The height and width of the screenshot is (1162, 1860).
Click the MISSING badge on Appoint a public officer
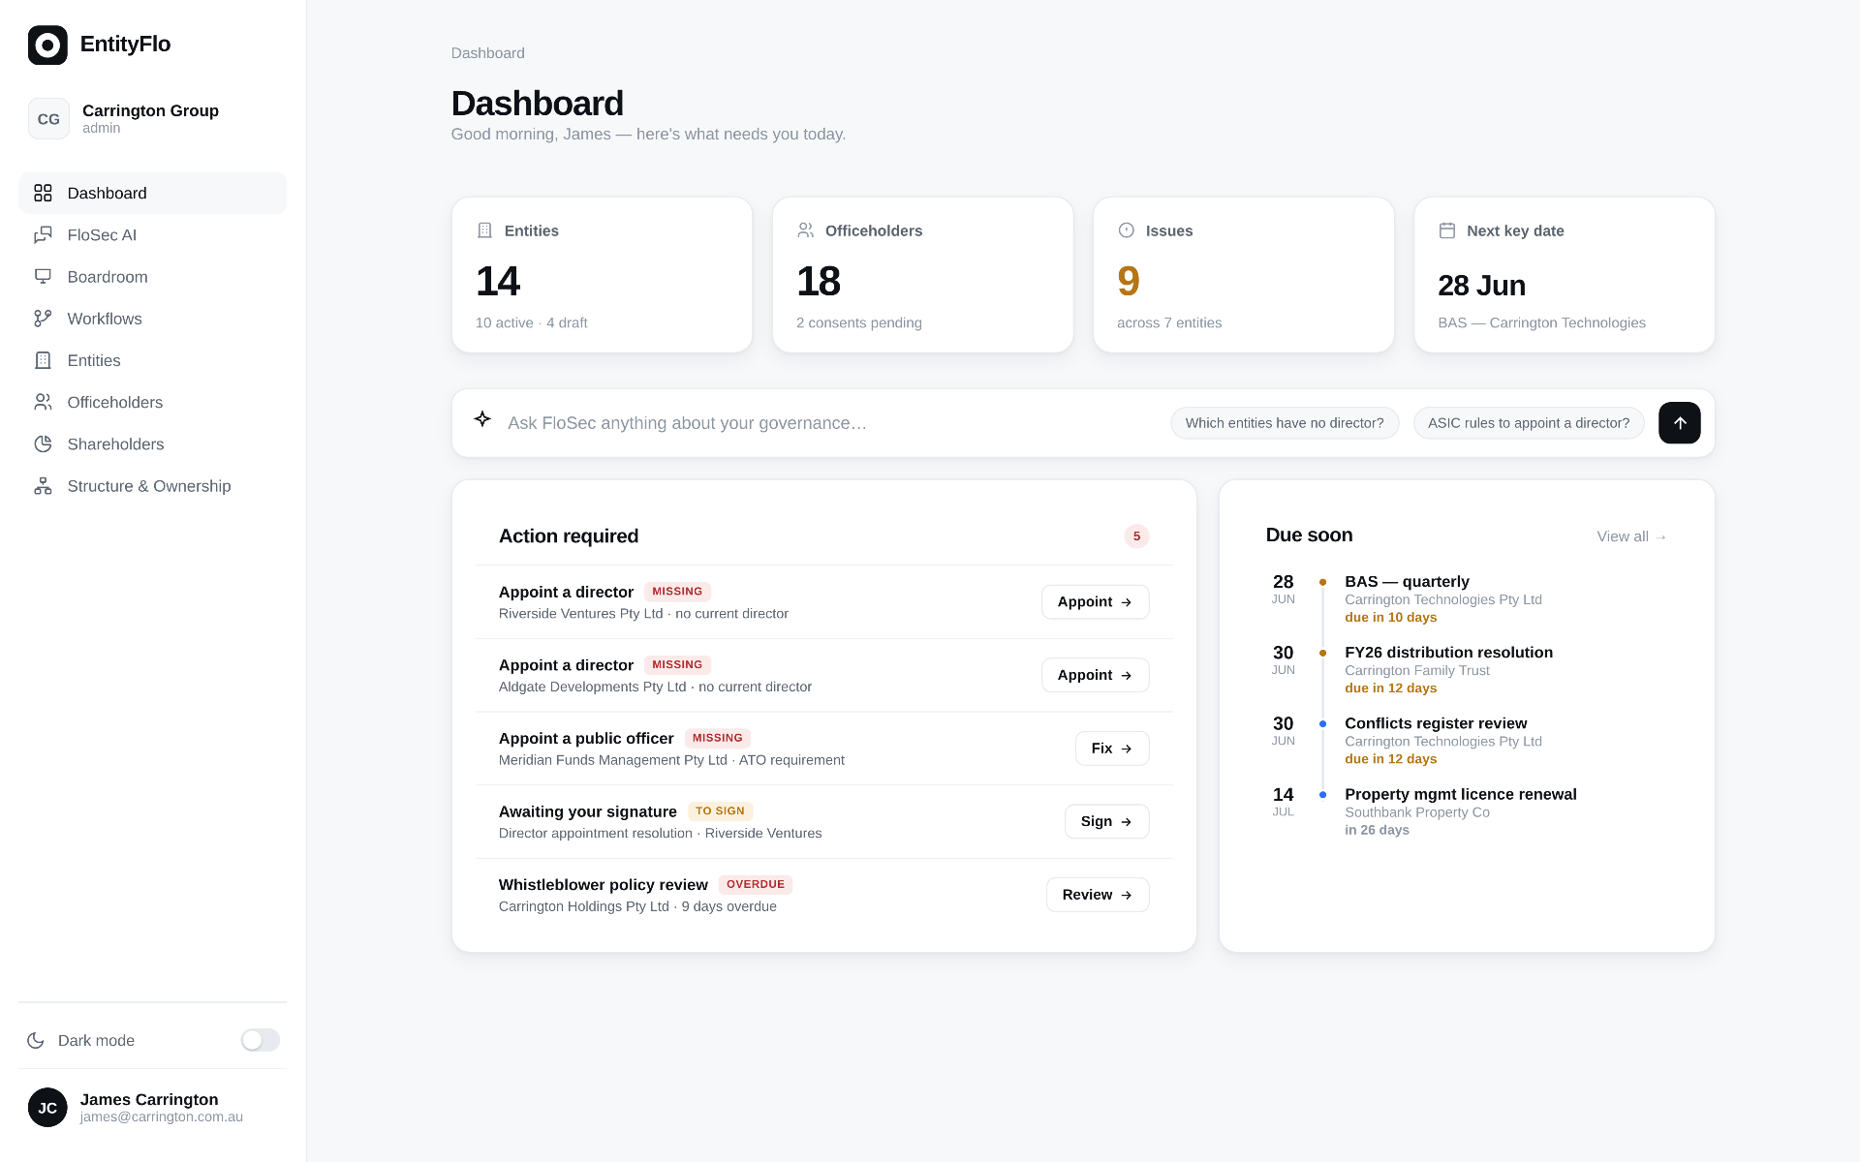click(x=718, y=738)
